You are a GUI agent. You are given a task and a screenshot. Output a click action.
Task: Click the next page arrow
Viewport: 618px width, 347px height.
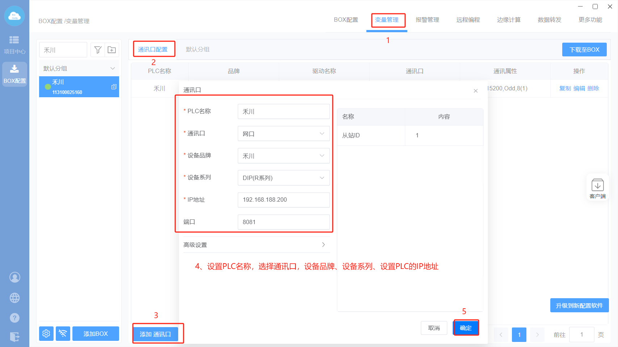point(537,335)
